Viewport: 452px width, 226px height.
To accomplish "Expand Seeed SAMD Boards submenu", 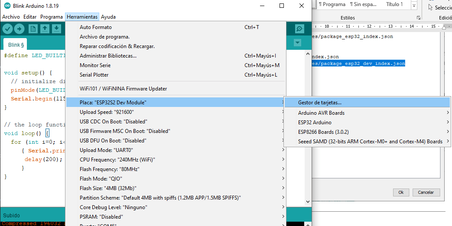I will pos(367,141).
